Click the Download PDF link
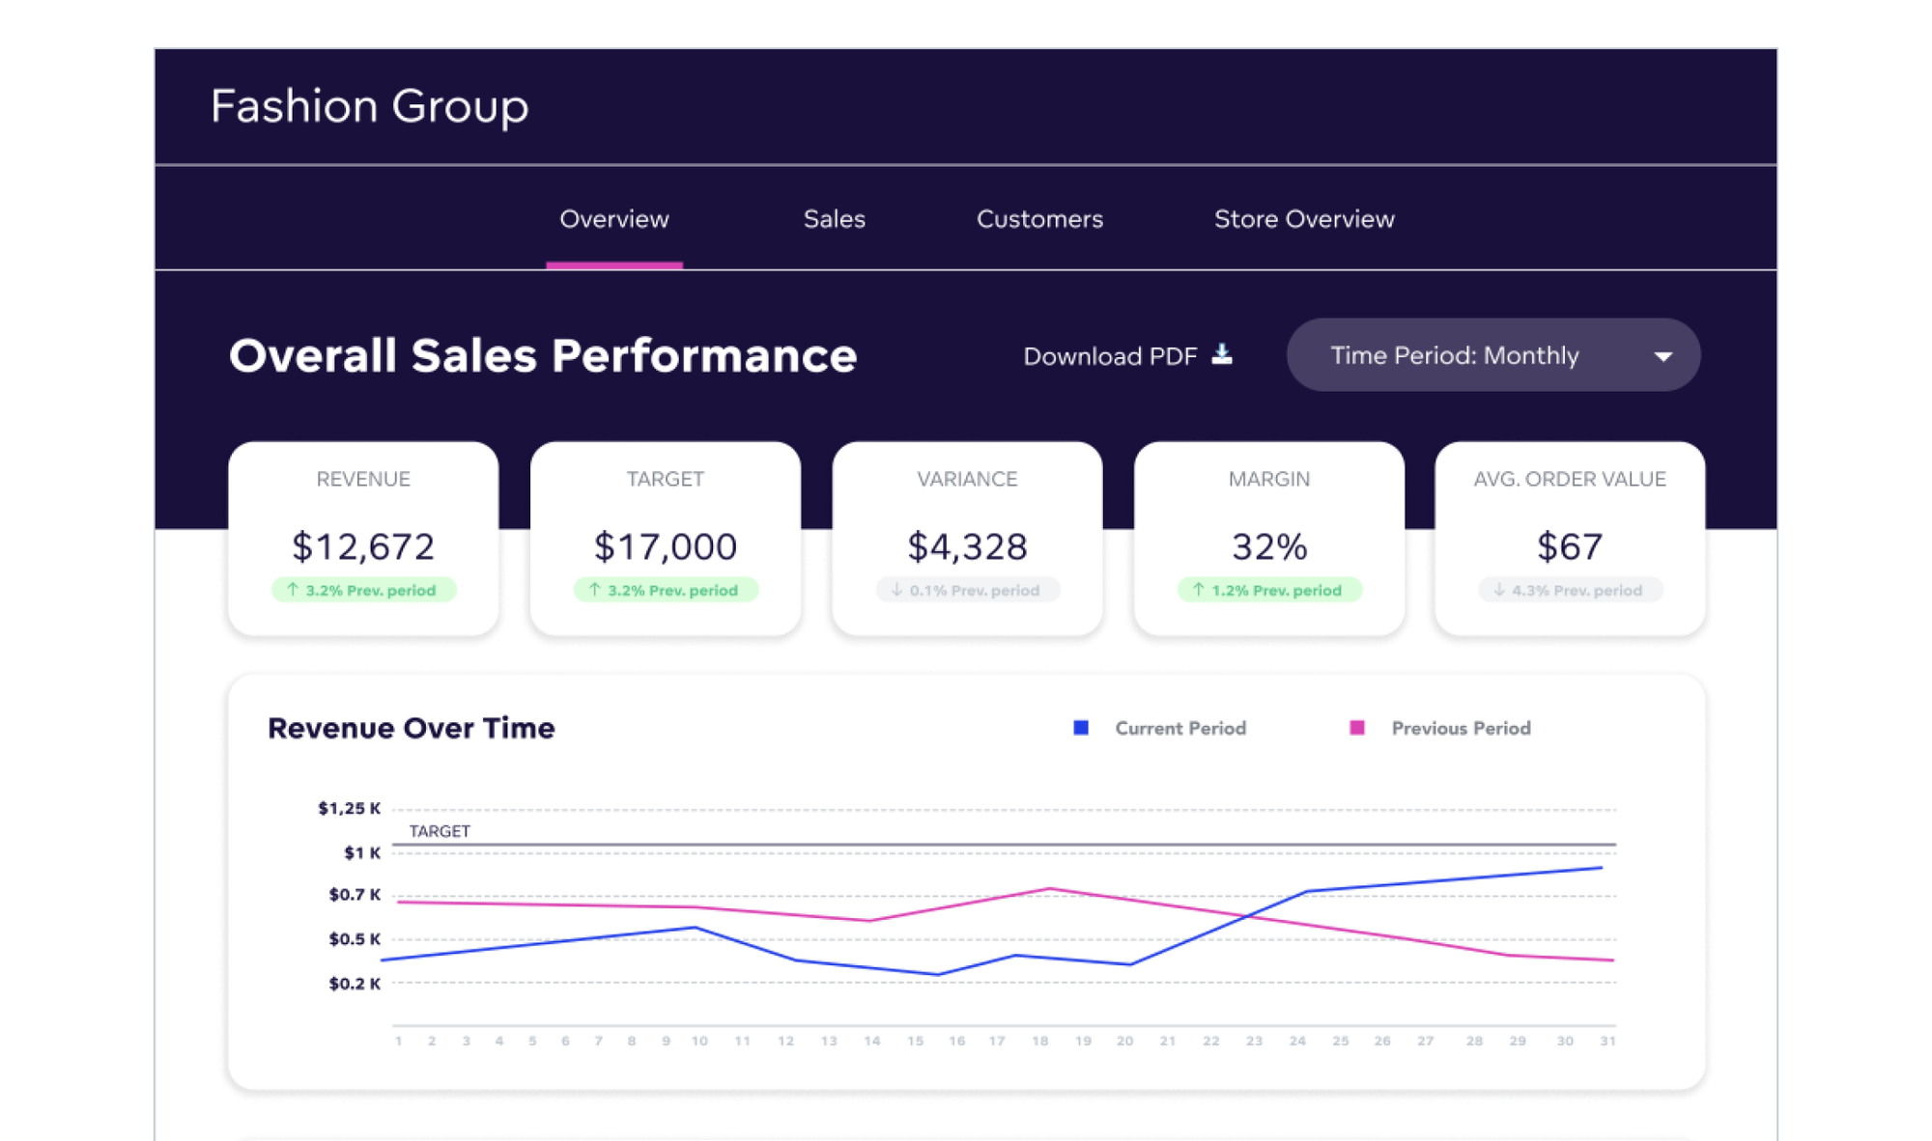 tap(1109, 355)
